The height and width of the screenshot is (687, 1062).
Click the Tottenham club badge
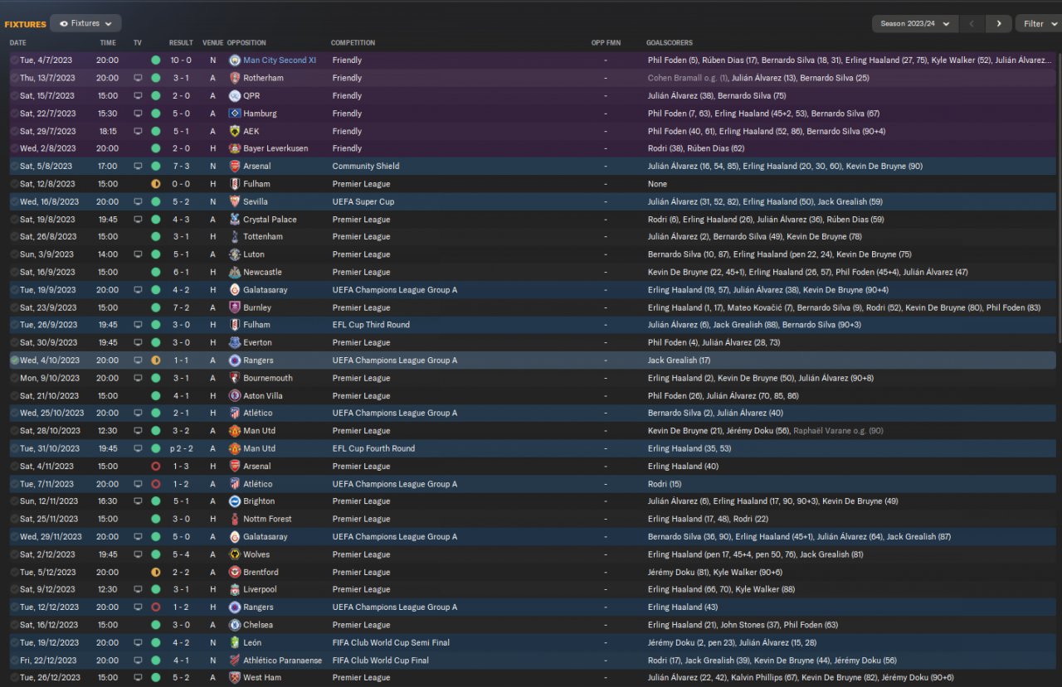click(234, 237)
